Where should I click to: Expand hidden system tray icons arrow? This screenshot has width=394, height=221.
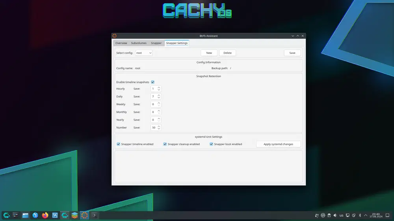366,215
